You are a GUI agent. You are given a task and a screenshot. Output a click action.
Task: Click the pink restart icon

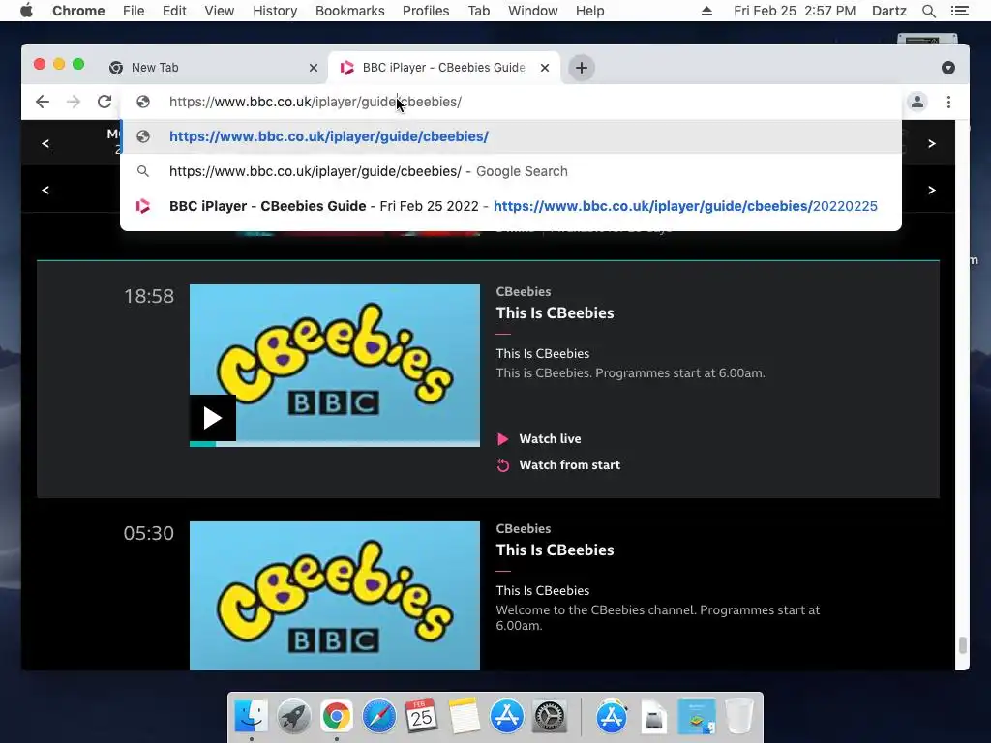[503, 465]
